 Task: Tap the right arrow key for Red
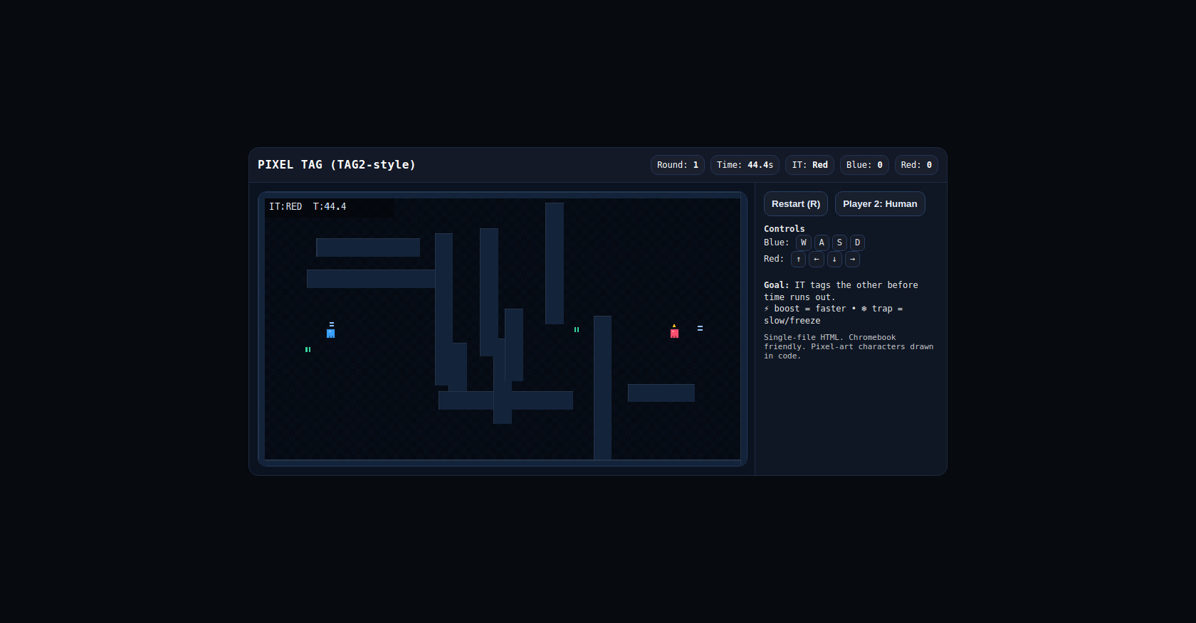coord(852,260)
